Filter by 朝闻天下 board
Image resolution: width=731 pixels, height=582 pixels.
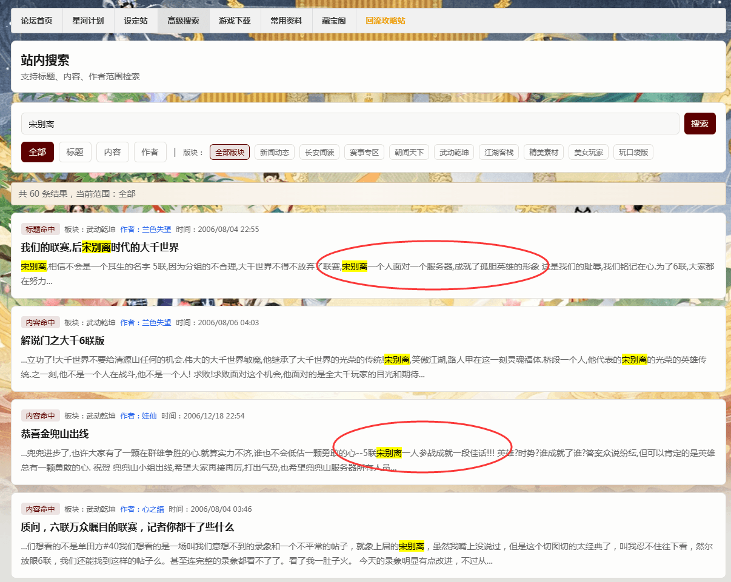tap(409, 152)
